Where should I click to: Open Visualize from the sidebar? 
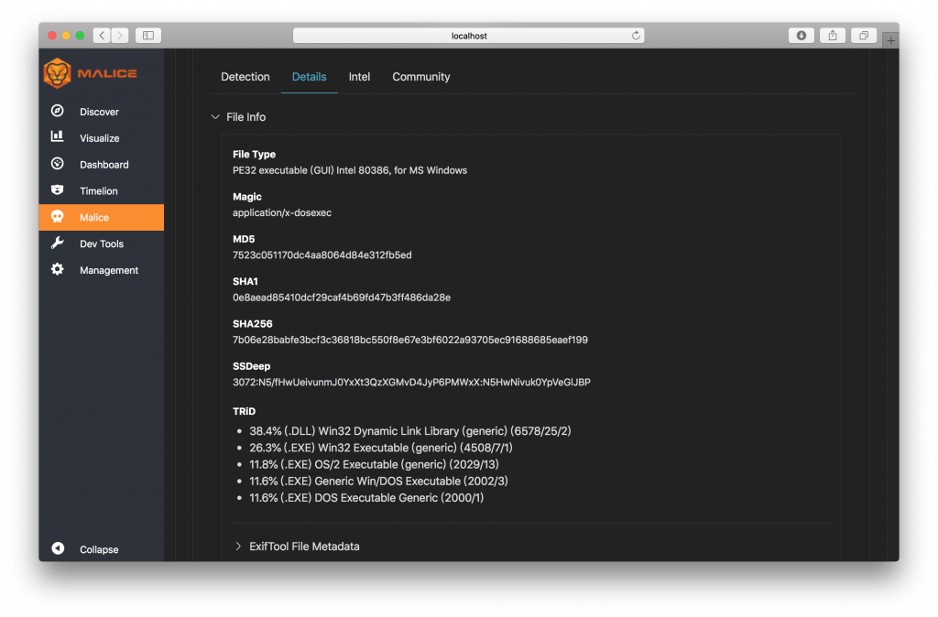tap(99, 138)
